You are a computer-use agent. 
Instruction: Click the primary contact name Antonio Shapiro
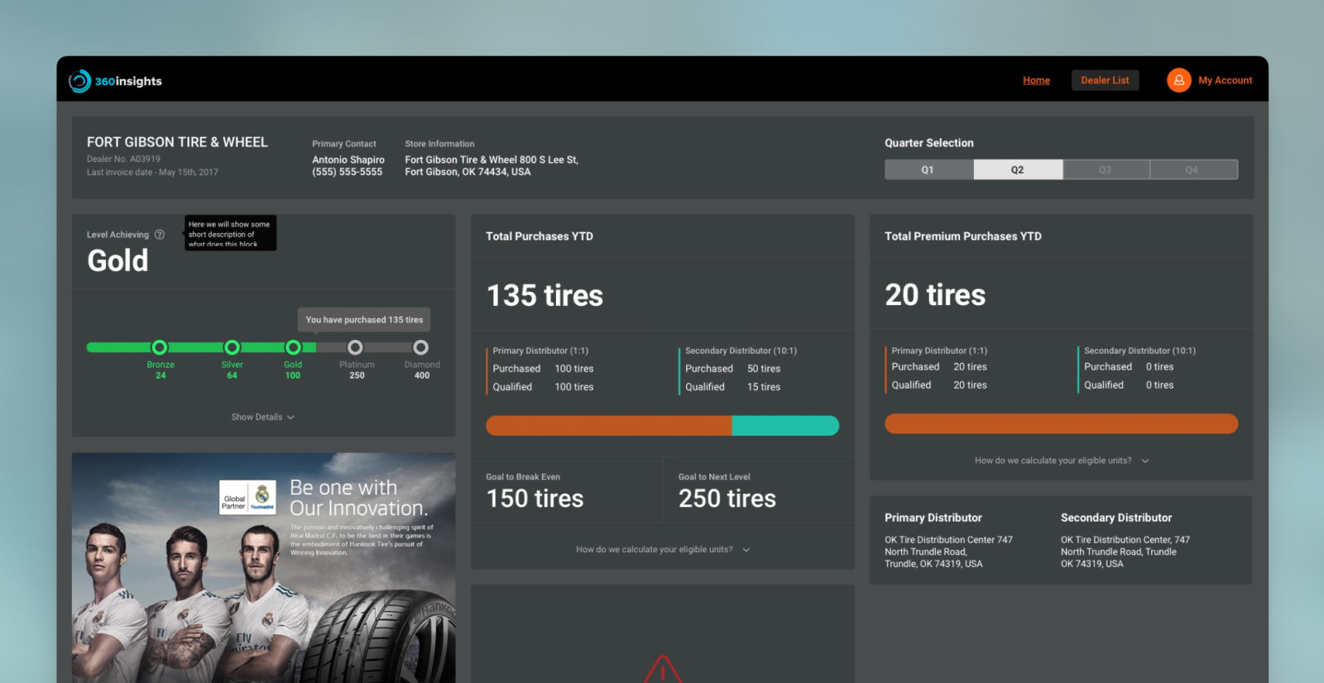pos(348,160)
